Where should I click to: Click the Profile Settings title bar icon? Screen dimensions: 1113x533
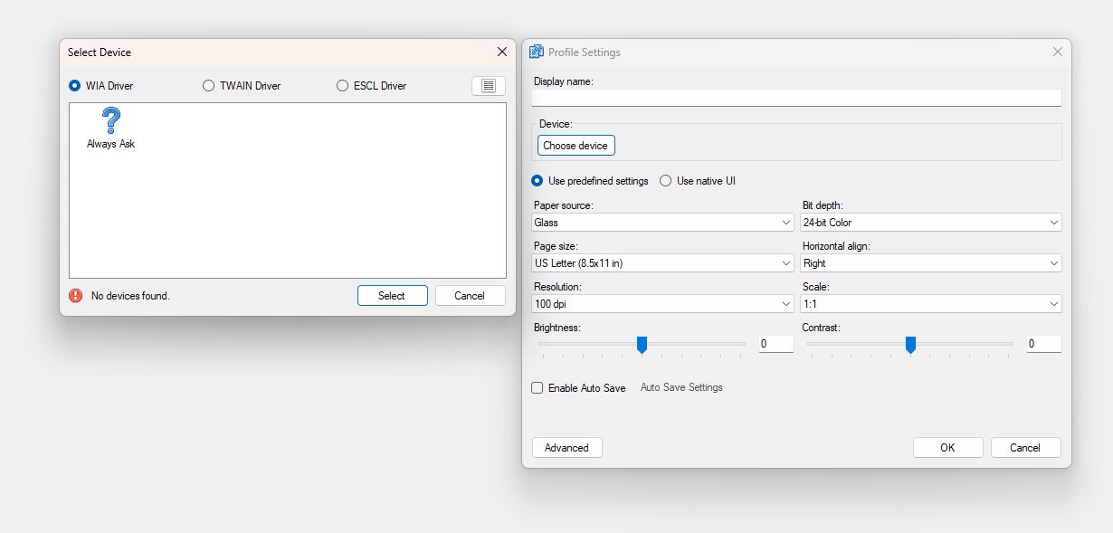click(x=537, y=52)
